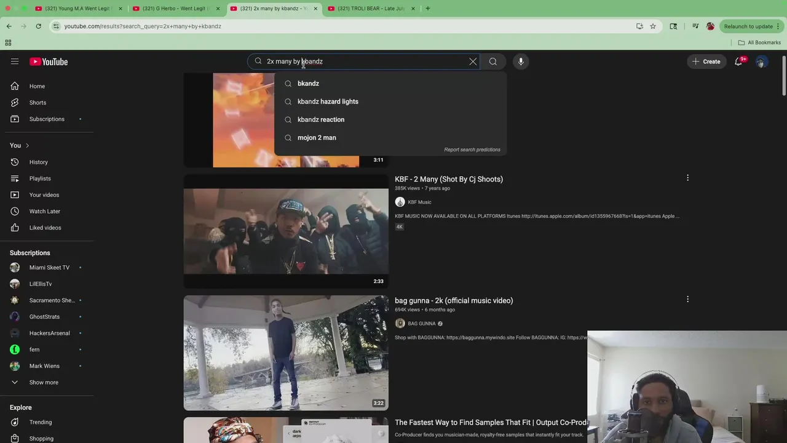Click the Create button
Image resolution: width=787 pixels, height=443 pixels.
pos(706,62)
